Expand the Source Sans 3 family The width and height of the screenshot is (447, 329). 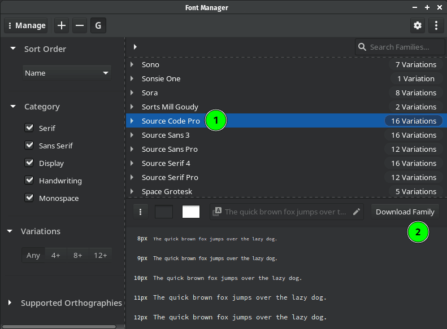[132, 135]
